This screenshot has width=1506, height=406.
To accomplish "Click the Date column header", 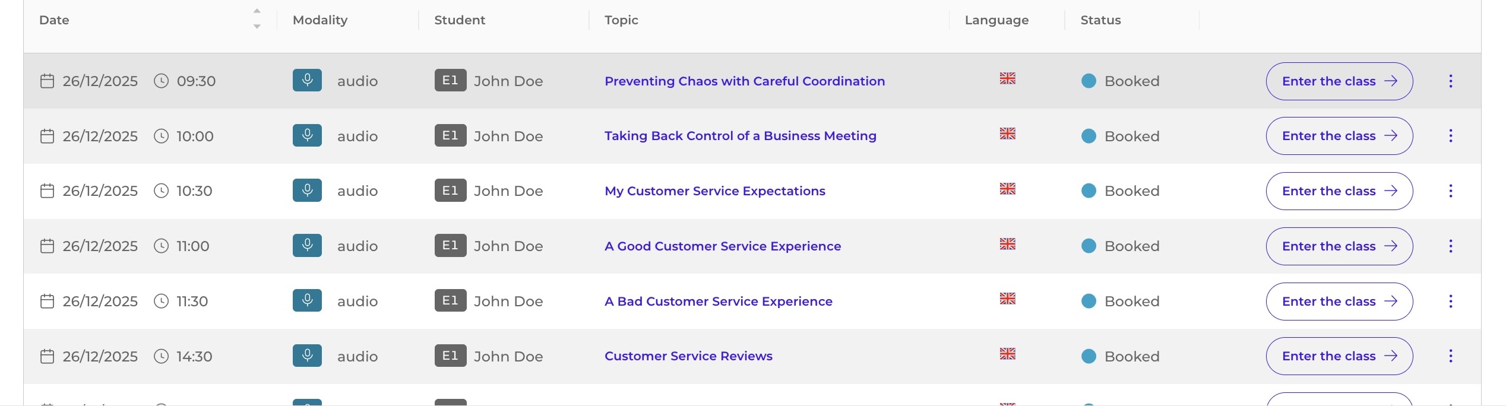I will [54, 20].
